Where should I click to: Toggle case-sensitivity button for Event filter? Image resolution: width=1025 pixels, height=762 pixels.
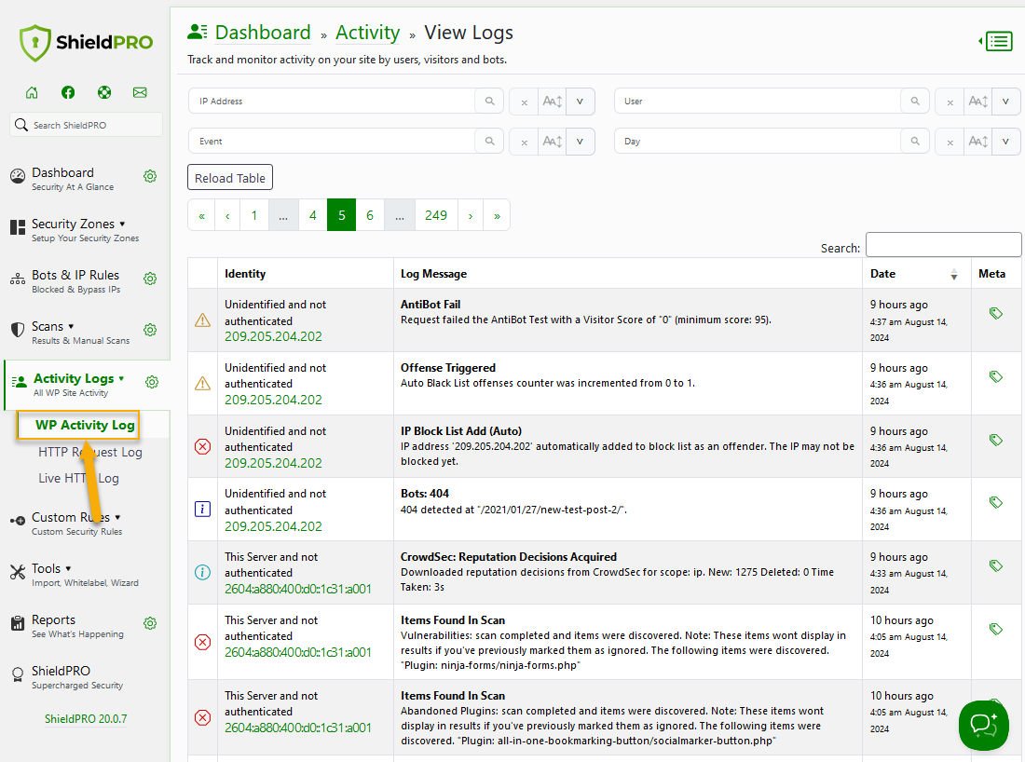553,142
